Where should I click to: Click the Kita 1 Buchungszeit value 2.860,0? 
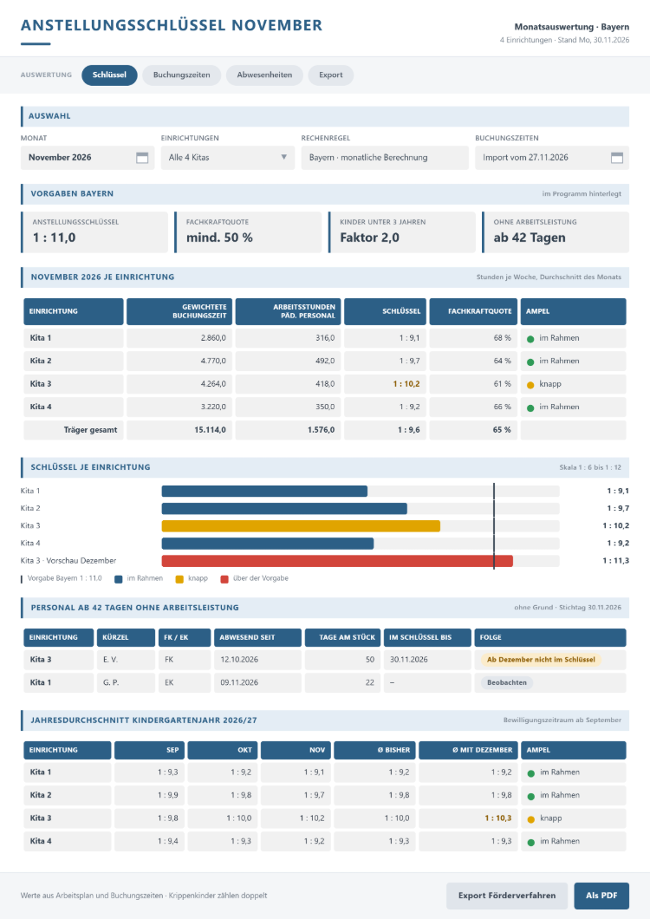click(x=213, y=338)
